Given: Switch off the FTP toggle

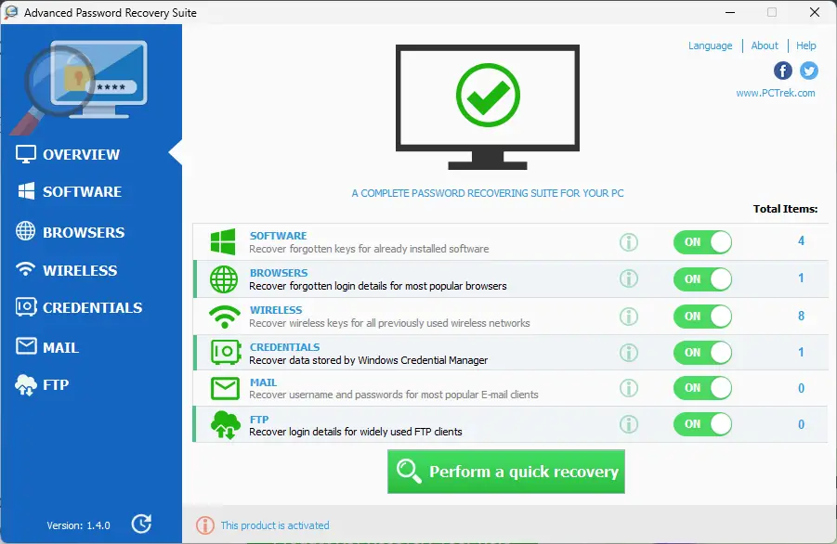Looking at the screenshot, I should pos(702,424).
